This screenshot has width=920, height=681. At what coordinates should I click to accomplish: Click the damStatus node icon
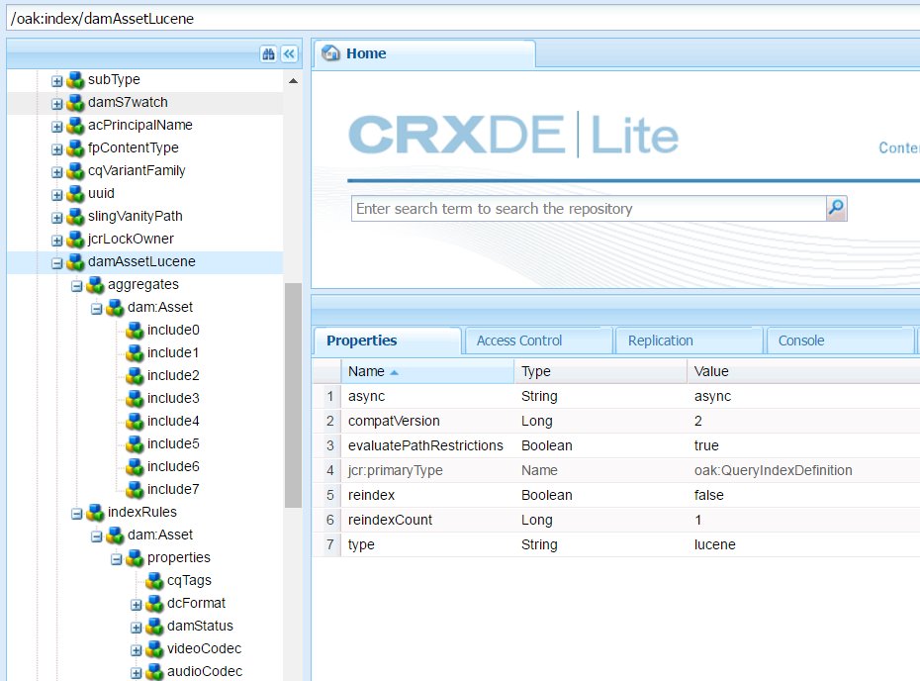pos(155,627)
